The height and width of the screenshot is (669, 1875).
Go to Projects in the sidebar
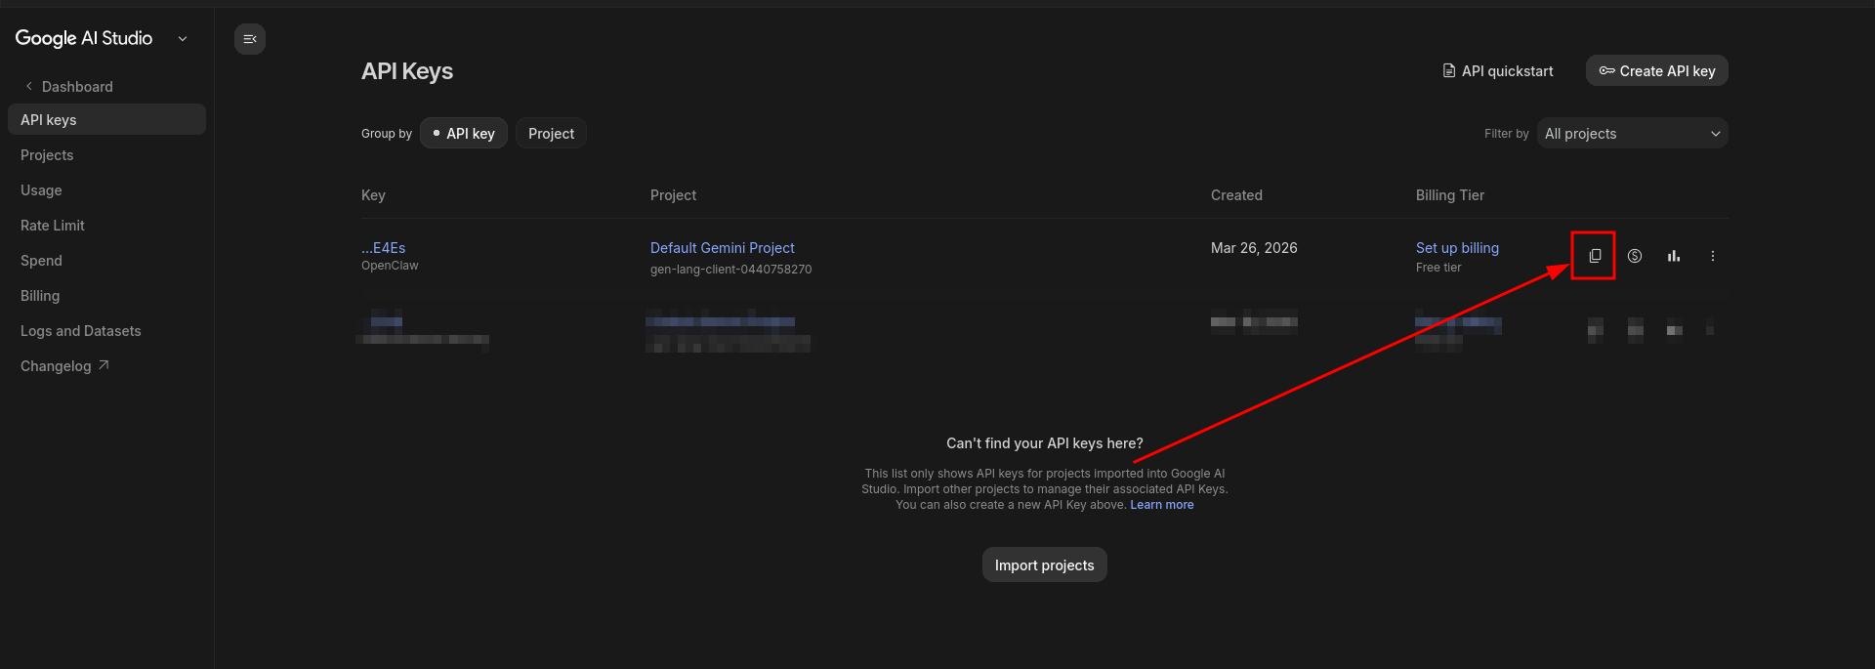tap(47, 155)
